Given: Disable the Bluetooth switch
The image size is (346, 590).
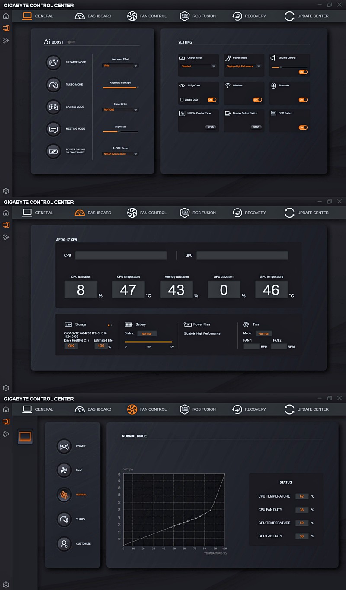Looking at the screenshot, I should [x=303, y=100].
